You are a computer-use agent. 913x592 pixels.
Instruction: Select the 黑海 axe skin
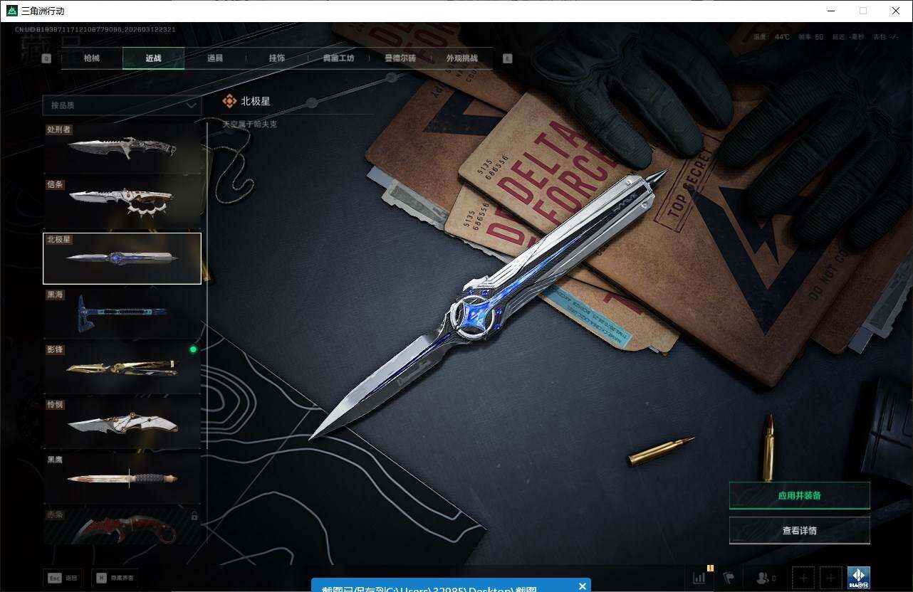tap(122, 313)
